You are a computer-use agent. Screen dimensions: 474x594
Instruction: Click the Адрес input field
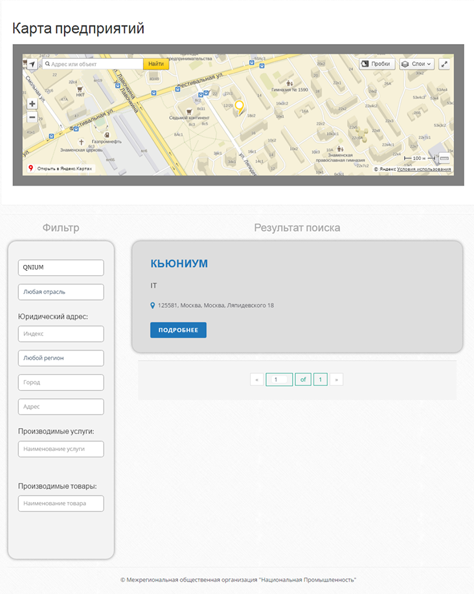click(x=61, y=407)
